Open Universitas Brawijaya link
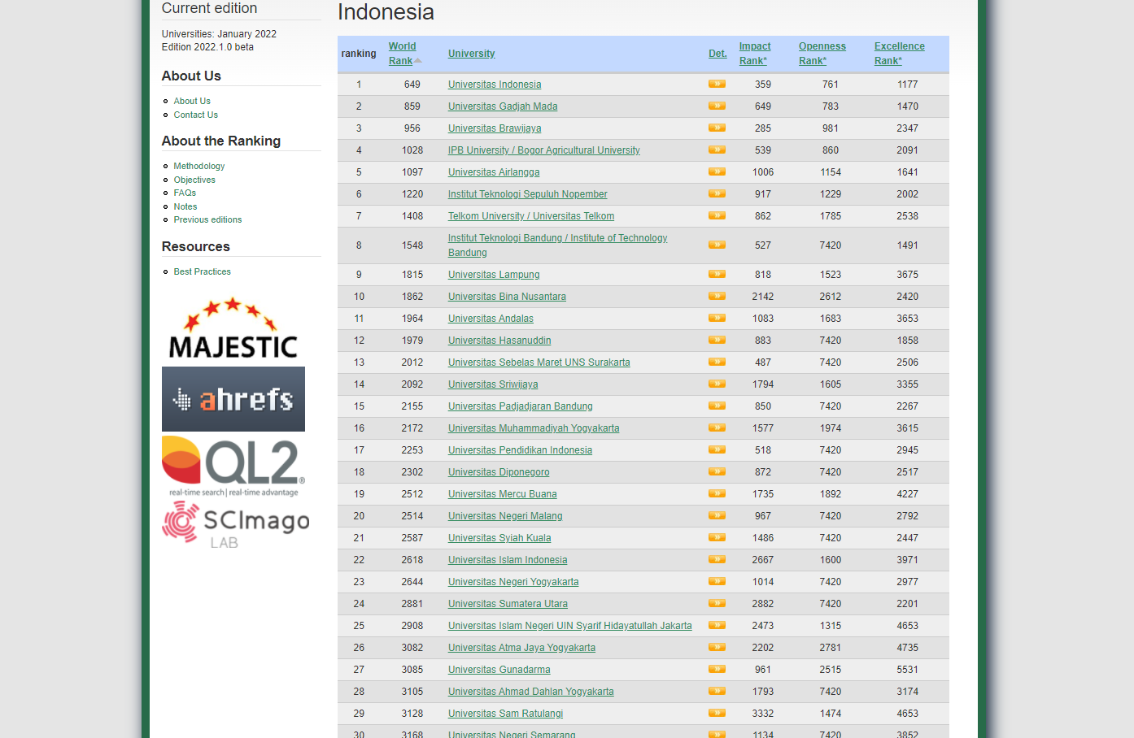This screenshot has height=738, width=1134. pos(495,128)
